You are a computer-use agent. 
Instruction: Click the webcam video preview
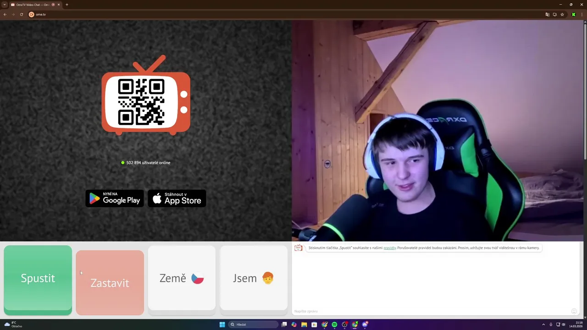point(438,131)
